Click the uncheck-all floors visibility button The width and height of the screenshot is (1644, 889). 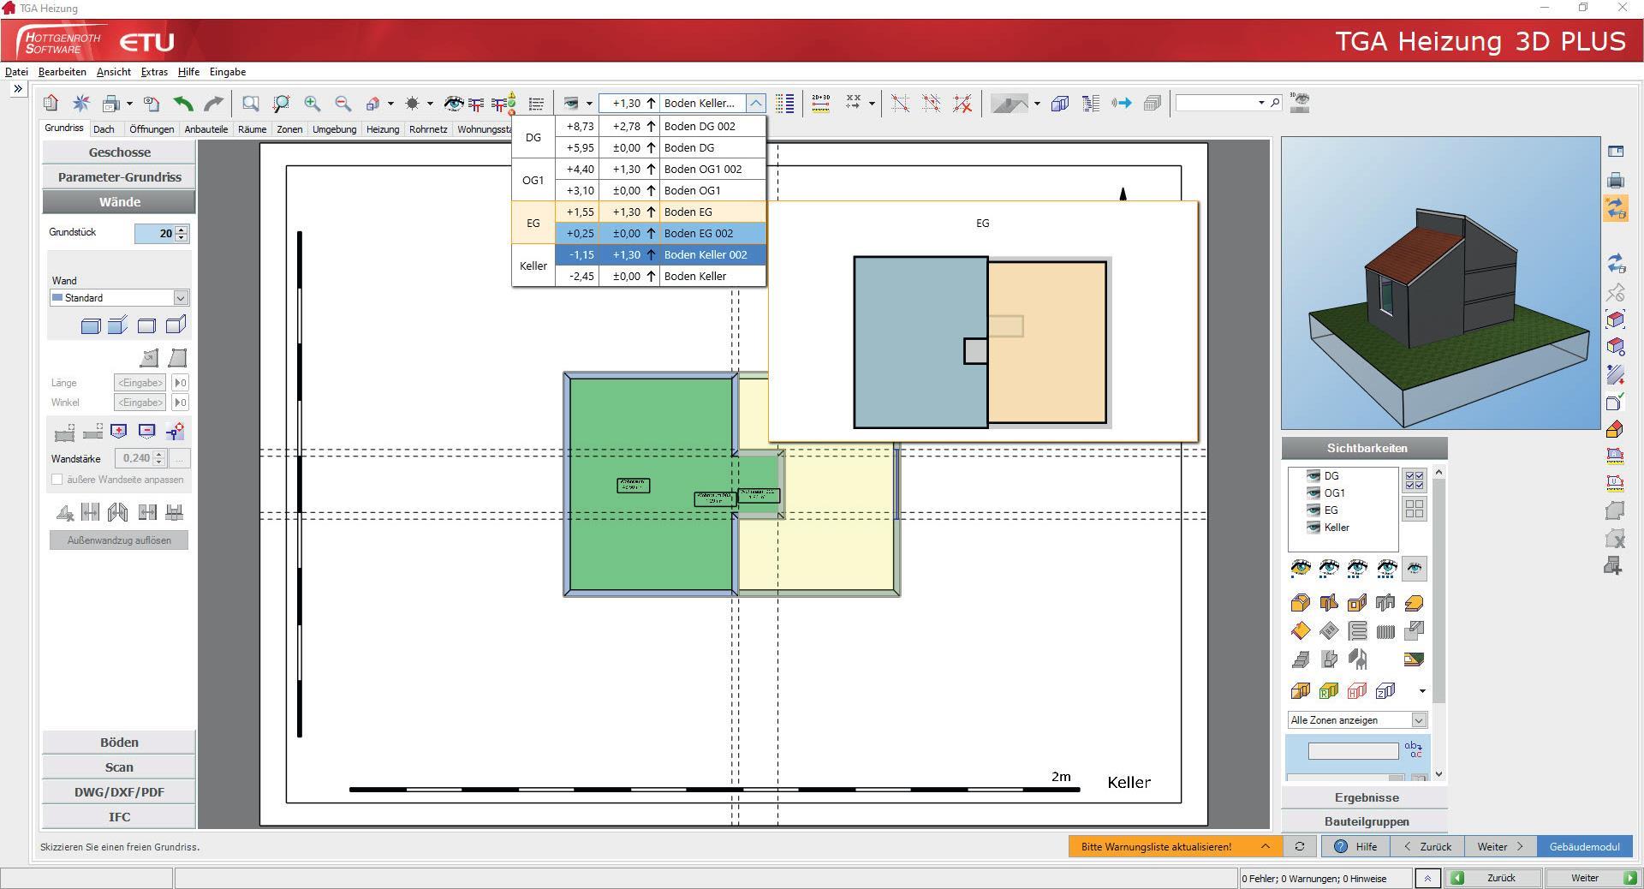tap(1415, 509)
